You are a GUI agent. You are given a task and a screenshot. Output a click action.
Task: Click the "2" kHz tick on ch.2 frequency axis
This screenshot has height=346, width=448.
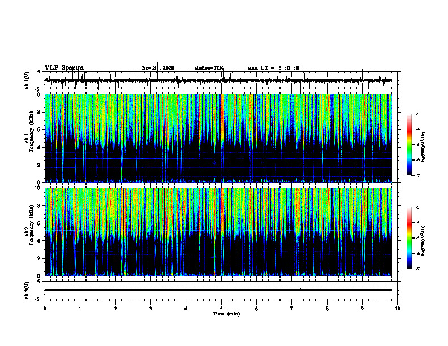(40, 258)
